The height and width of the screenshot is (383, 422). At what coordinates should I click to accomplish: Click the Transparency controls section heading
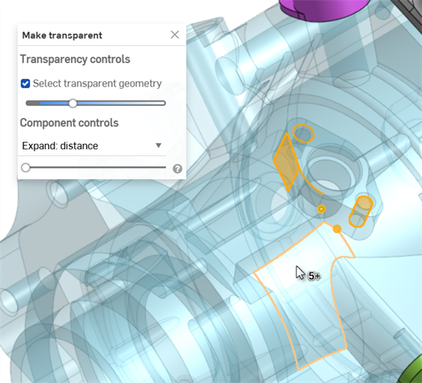point(75,59)
